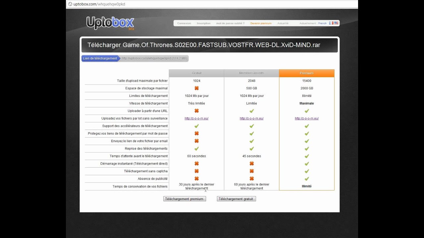Open the z-o-o-m.eu link in the Membres inscrits column
This screenshot has height=238, width=424.
tap(251, 118)
